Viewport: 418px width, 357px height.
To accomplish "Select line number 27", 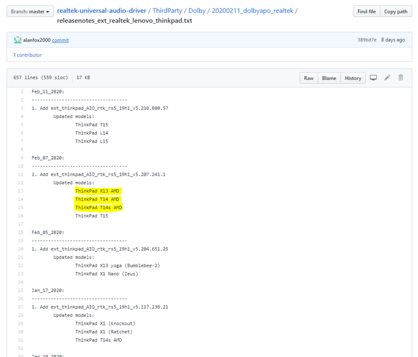I will click(x=20, y=307).
